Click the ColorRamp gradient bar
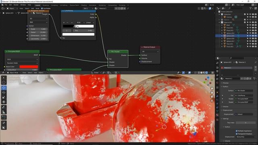 78,26
